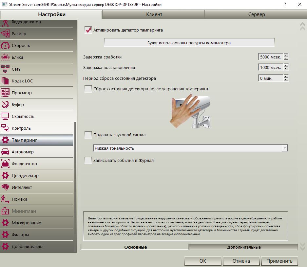This screenshot has height=267, width=307.
Task: Click the Автономер car icon
Action: click(x=5, y=152)
